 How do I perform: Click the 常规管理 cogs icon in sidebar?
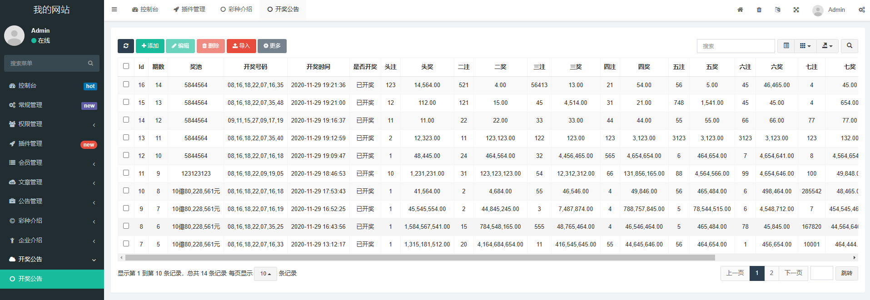[12, 105]
